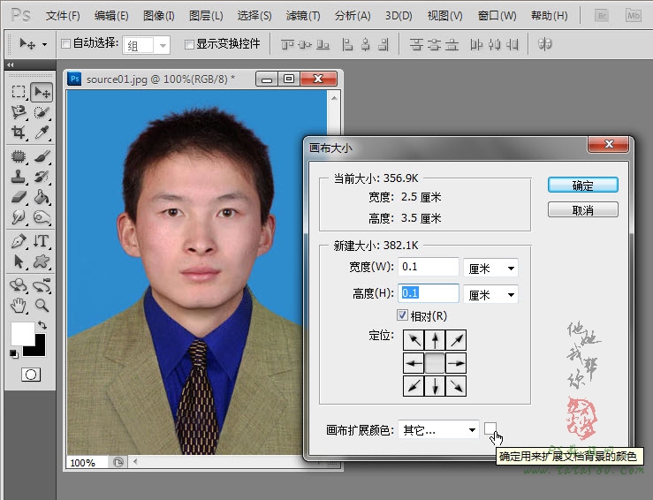Reset default foreground and background colors
This screenshot has height=500, width=653.
[14, 354]
